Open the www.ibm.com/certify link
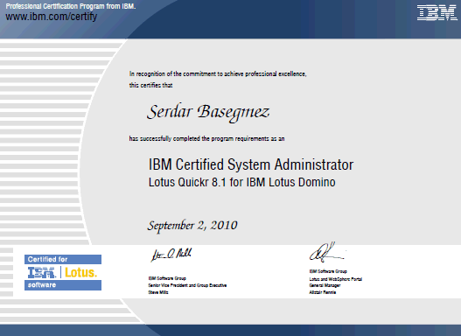 (x=51, y=17)
